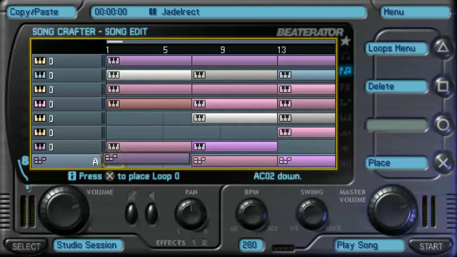The image size is (457, 257).
Task: Click the circle button on right panel
Action: (443, 125)
